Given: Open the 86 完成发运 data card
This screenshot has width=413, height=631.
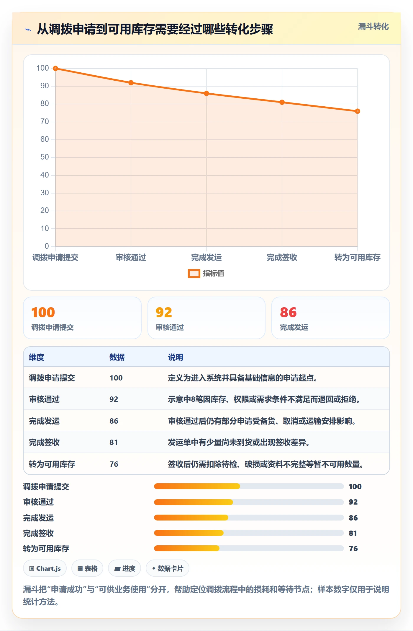Looking at the screenshot, I should 331,318.
